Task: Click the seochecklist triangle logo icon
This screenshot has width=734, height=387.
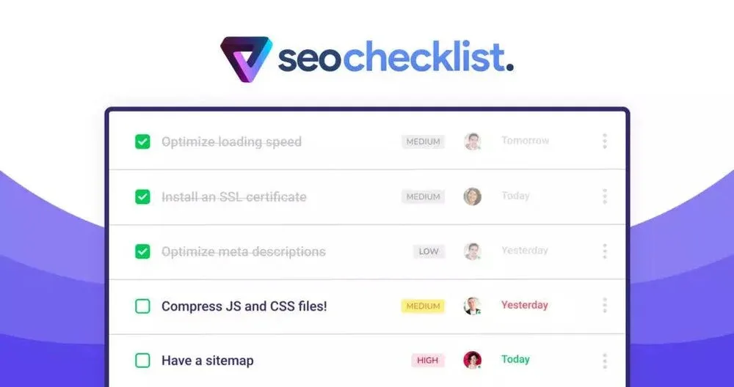Action: 246,58
